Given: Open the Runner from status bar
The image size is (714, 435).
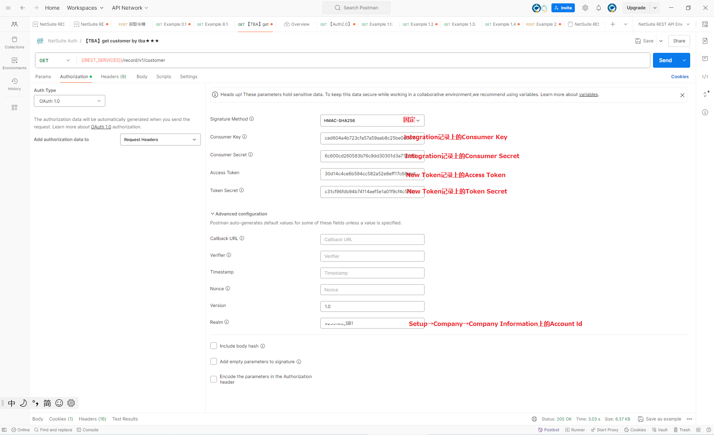Looking at the screenshot, I should pos(575,430).
